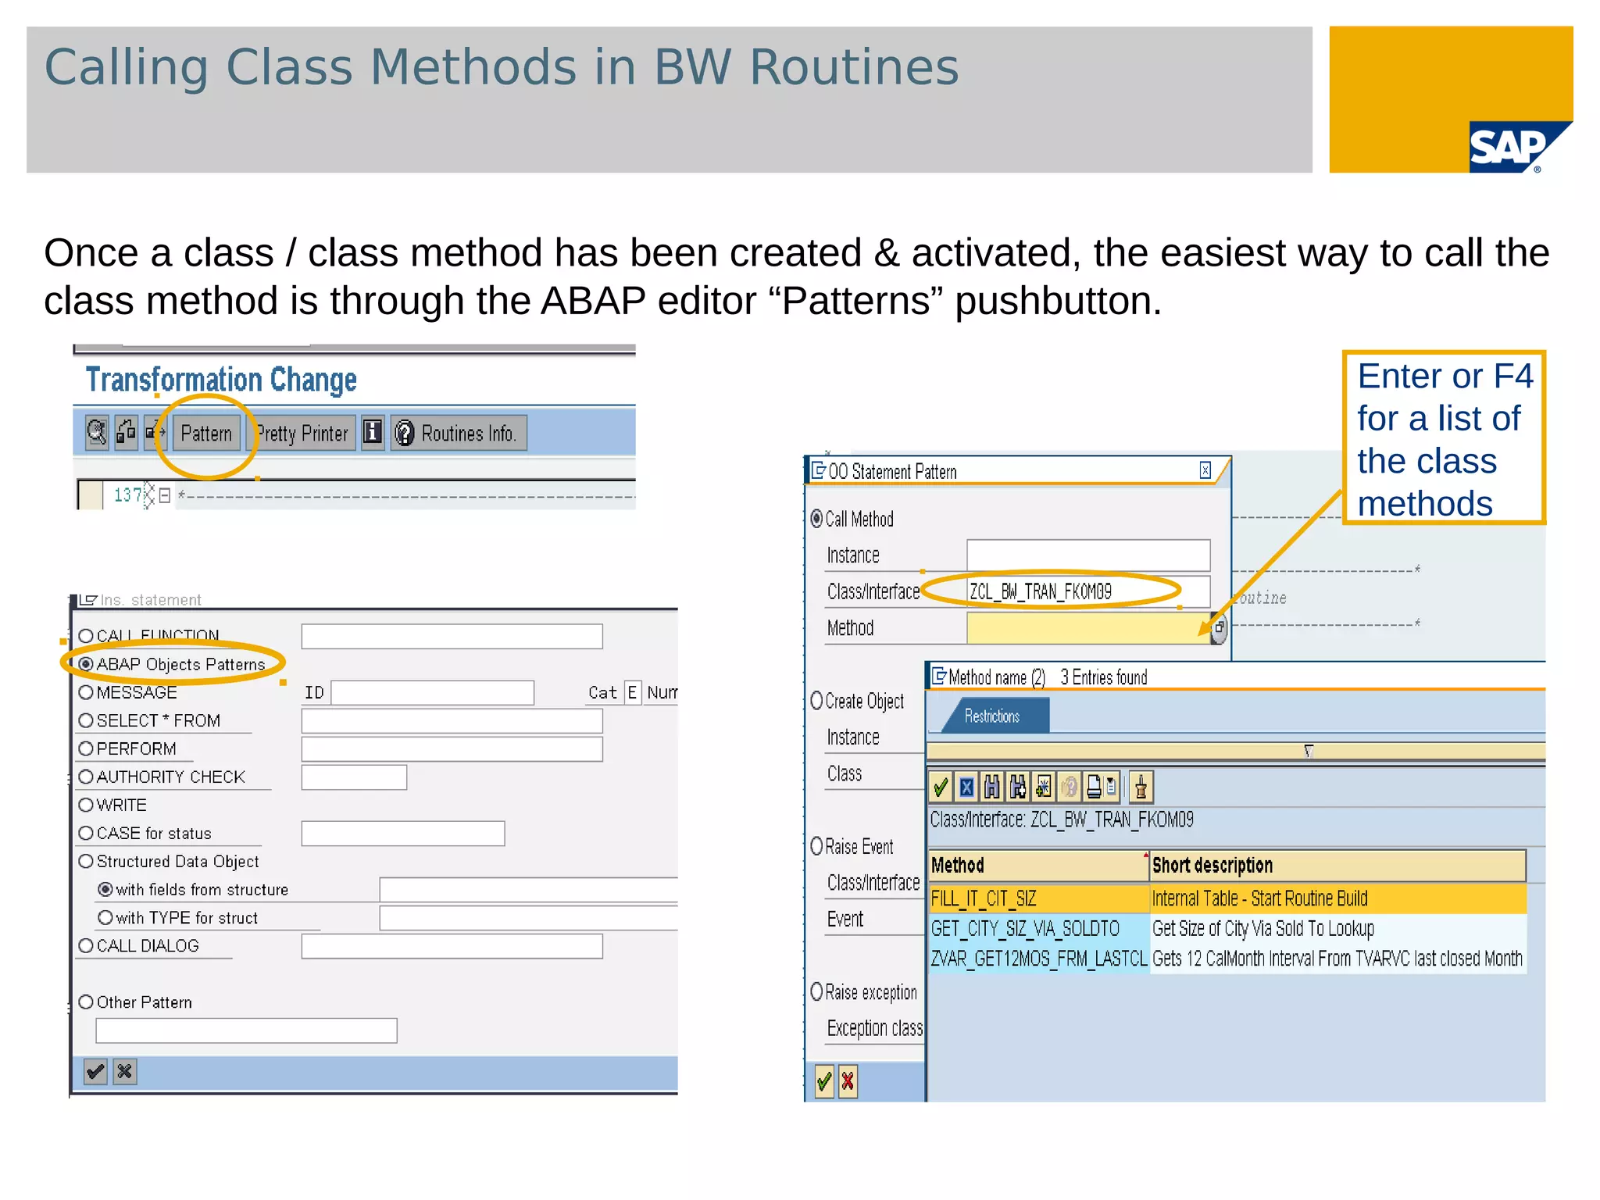Cancel OO Statement Pattern with red X
This screenshot has height=1200, width=1600.
coord(848,1082)
